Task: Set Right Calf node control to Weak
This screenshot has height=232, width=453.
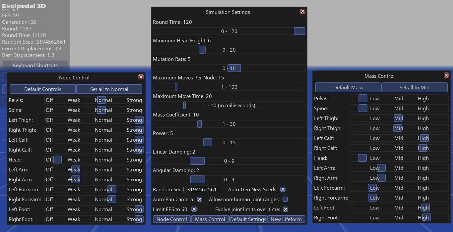Action: (x=74, y=150)
